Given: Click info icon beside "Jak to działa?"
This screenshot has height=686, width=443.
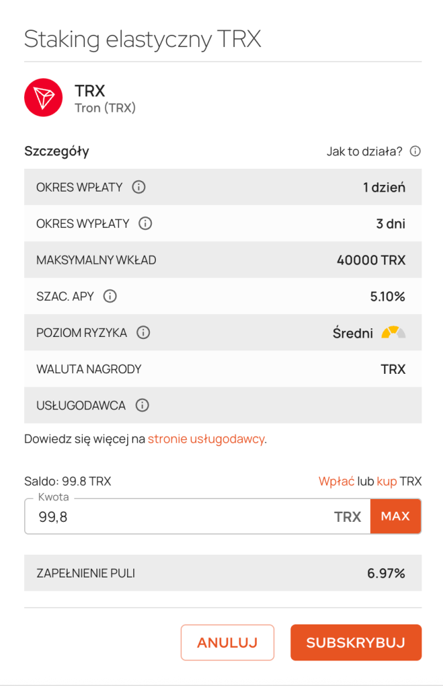Looking at the screenshot, I should click(x=415, y=151).
